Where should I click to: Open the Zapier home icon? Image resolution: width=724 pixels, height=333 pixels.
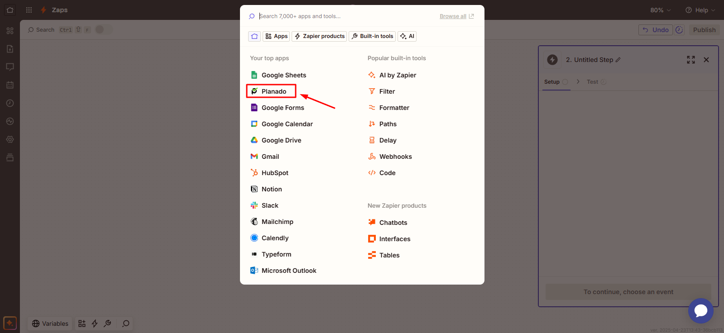click(x=10, y=10)
